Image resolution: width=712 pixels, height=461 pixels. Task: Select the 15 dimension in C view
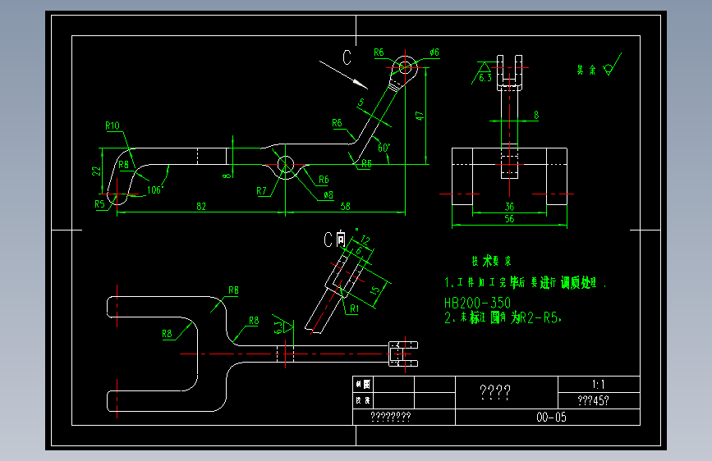tap(375, 290)
